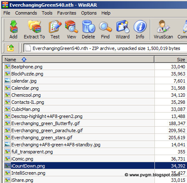Show archive Info
Viewport: 187px width, 183px height.
coord(140,30)
